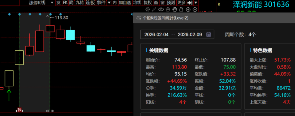Image resolution: width=295 pixels, height=116 pixels.
Task: Open chart settings gear icon
Action: (148, 9)
